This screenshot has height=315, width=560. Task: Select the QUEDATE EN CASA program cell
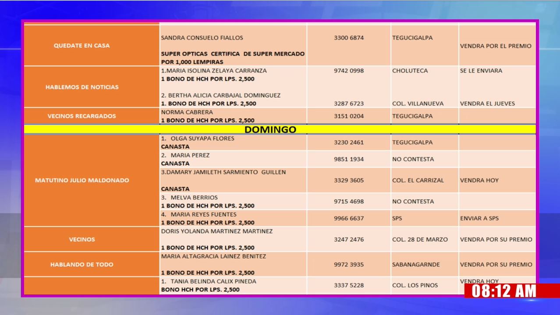[82, 45]
